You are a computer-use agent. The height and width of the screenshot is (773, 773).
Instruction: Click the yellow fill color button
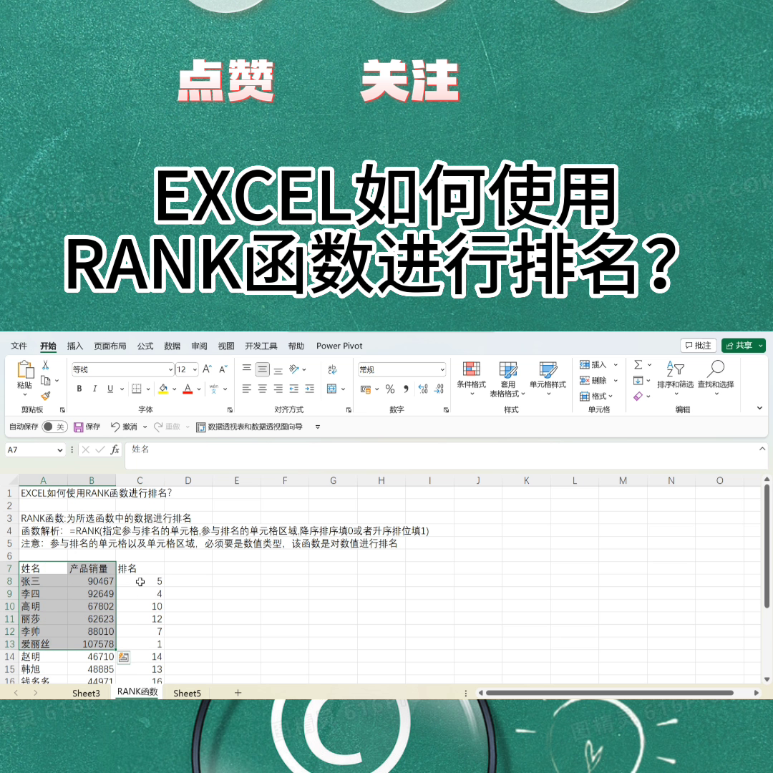click(x=163, y=389)
